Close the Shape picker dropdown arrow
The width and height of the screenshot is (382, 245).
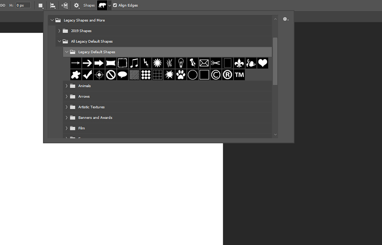click(110, 6)
